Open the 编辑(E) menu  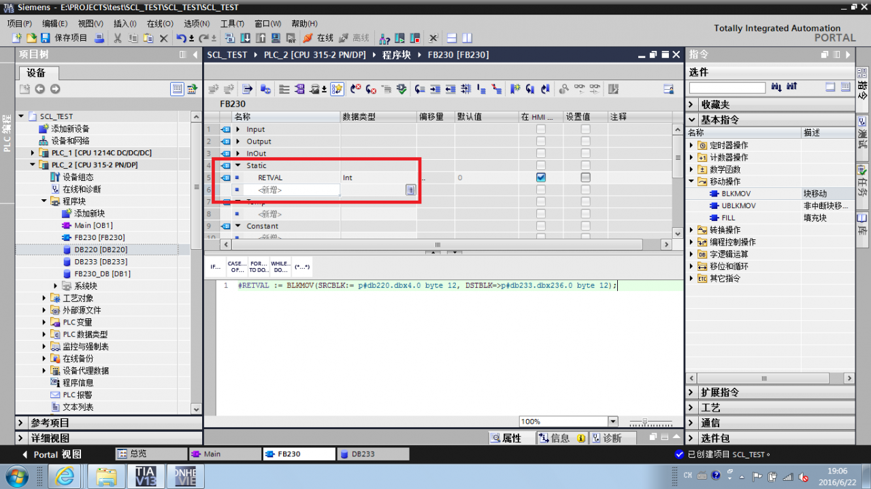[x=54, y=23]
